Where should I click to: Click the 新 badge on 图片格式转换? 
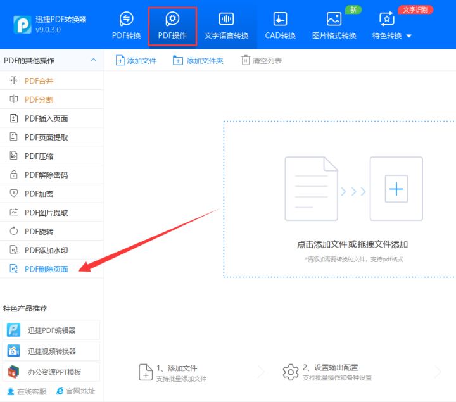pyautogui.click(x=353, y=10)
